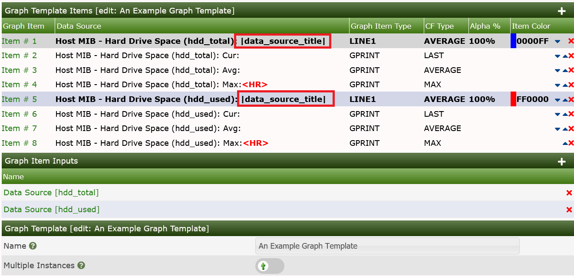Open help for the Name field
The height and width of the screenshot is (276, 574).
coord(33,246)
